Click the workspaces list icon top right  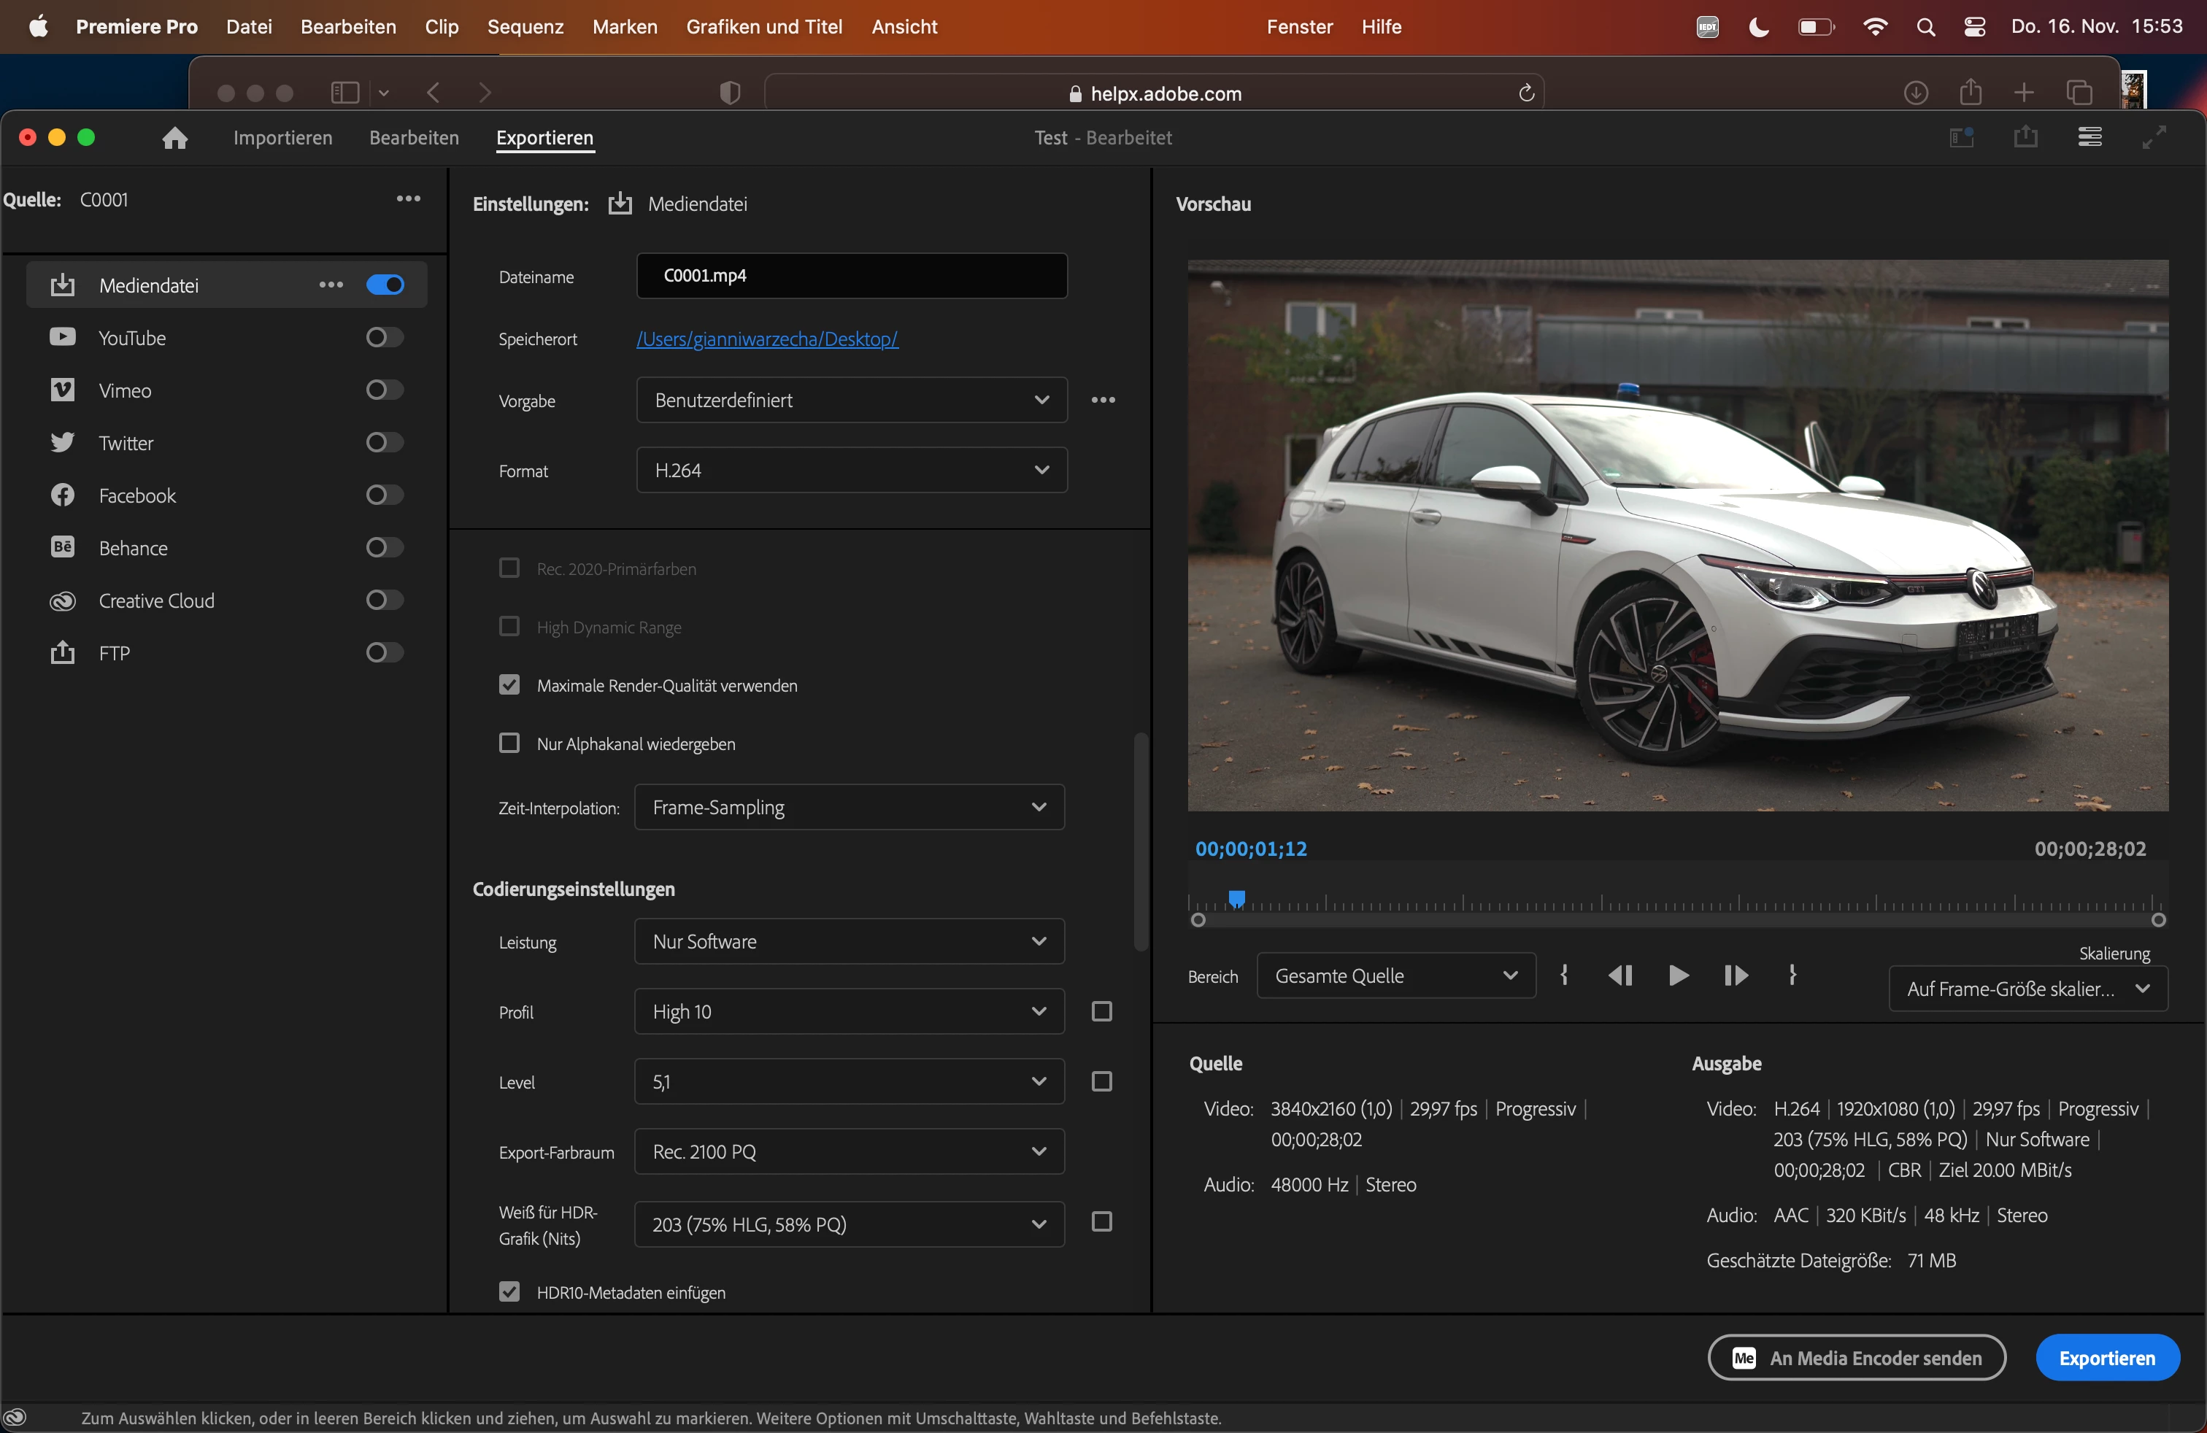tap(2089, 137)
